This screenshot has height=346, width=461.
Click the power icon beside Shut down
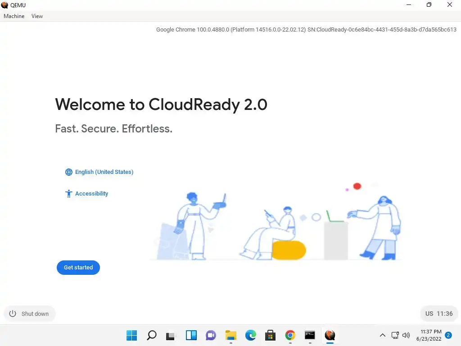(x=13, y=314)
